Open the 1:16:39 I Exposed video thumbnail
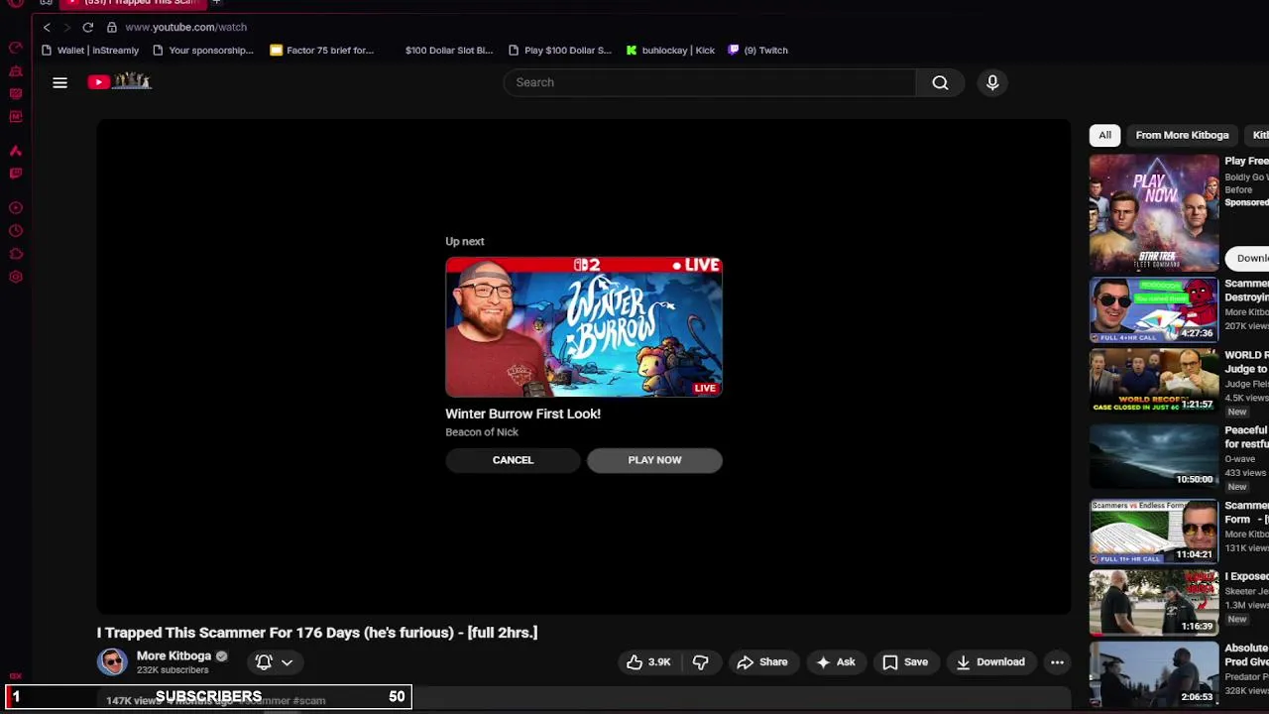 pos(1154,602)
